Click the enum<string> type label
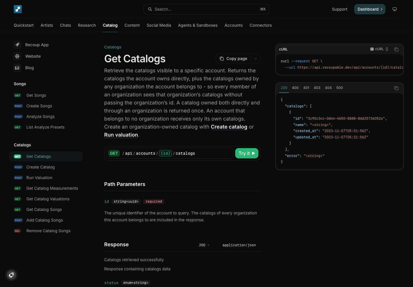The image size is (413, 287). 136,283
